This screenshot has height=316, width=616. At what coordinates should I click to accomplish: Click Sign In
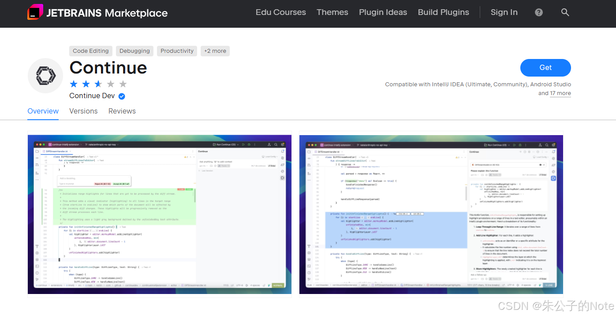504,12
